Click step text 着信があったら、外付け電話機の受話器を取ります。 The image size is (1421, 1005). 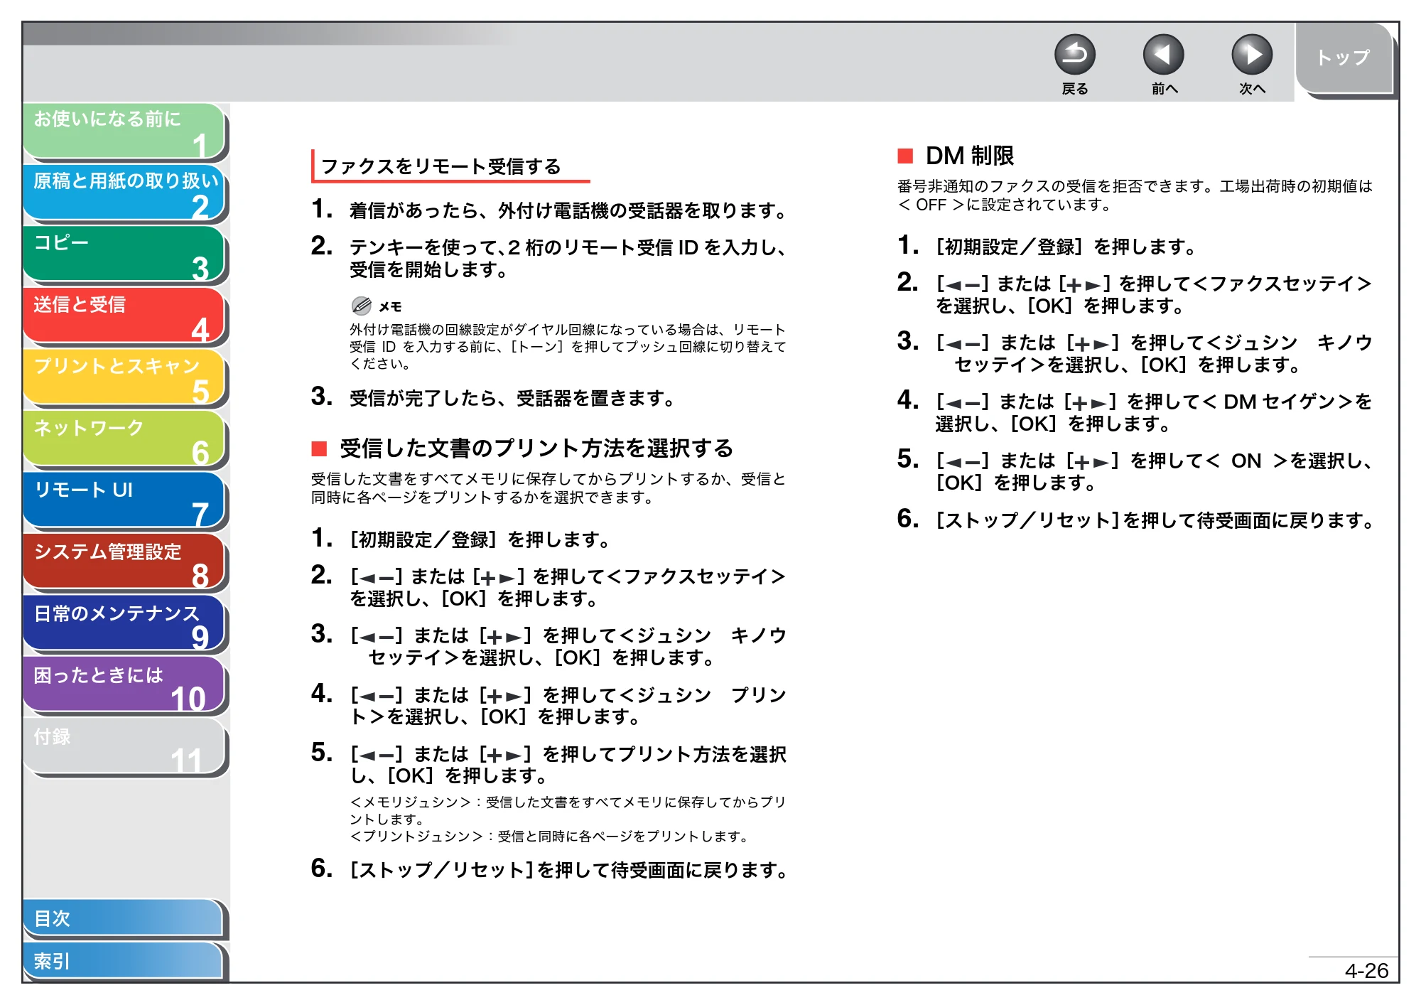click(569, 210)
